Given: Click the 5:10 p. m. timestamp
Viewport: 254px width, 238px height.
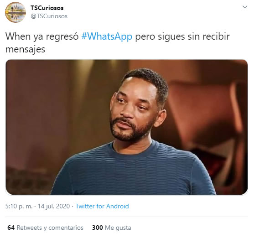Looking at the screenshot, I should tap(19, 206).
